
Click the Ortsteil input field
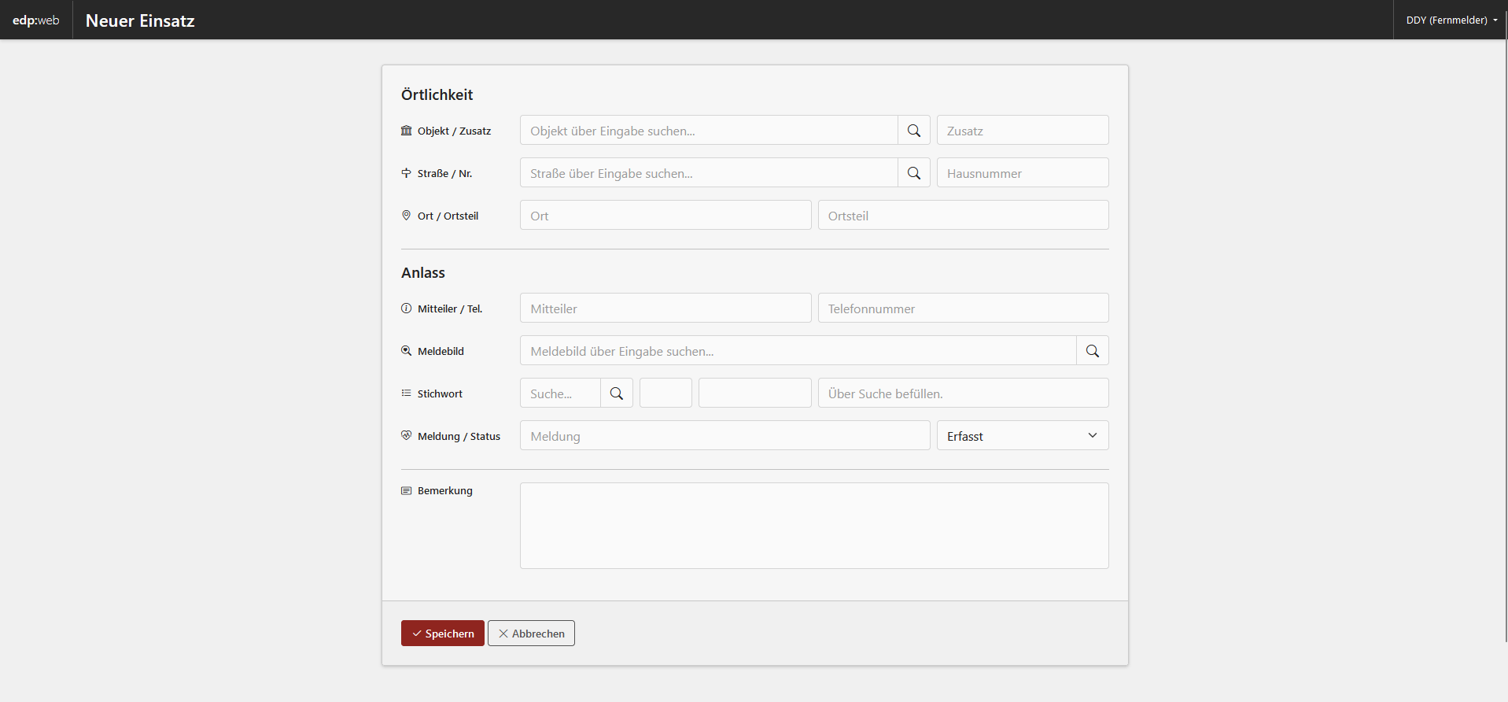tap(962, 216)
